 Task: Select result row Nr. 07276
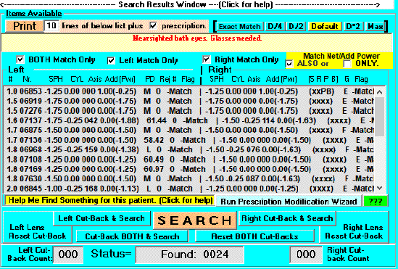point(189,111)
